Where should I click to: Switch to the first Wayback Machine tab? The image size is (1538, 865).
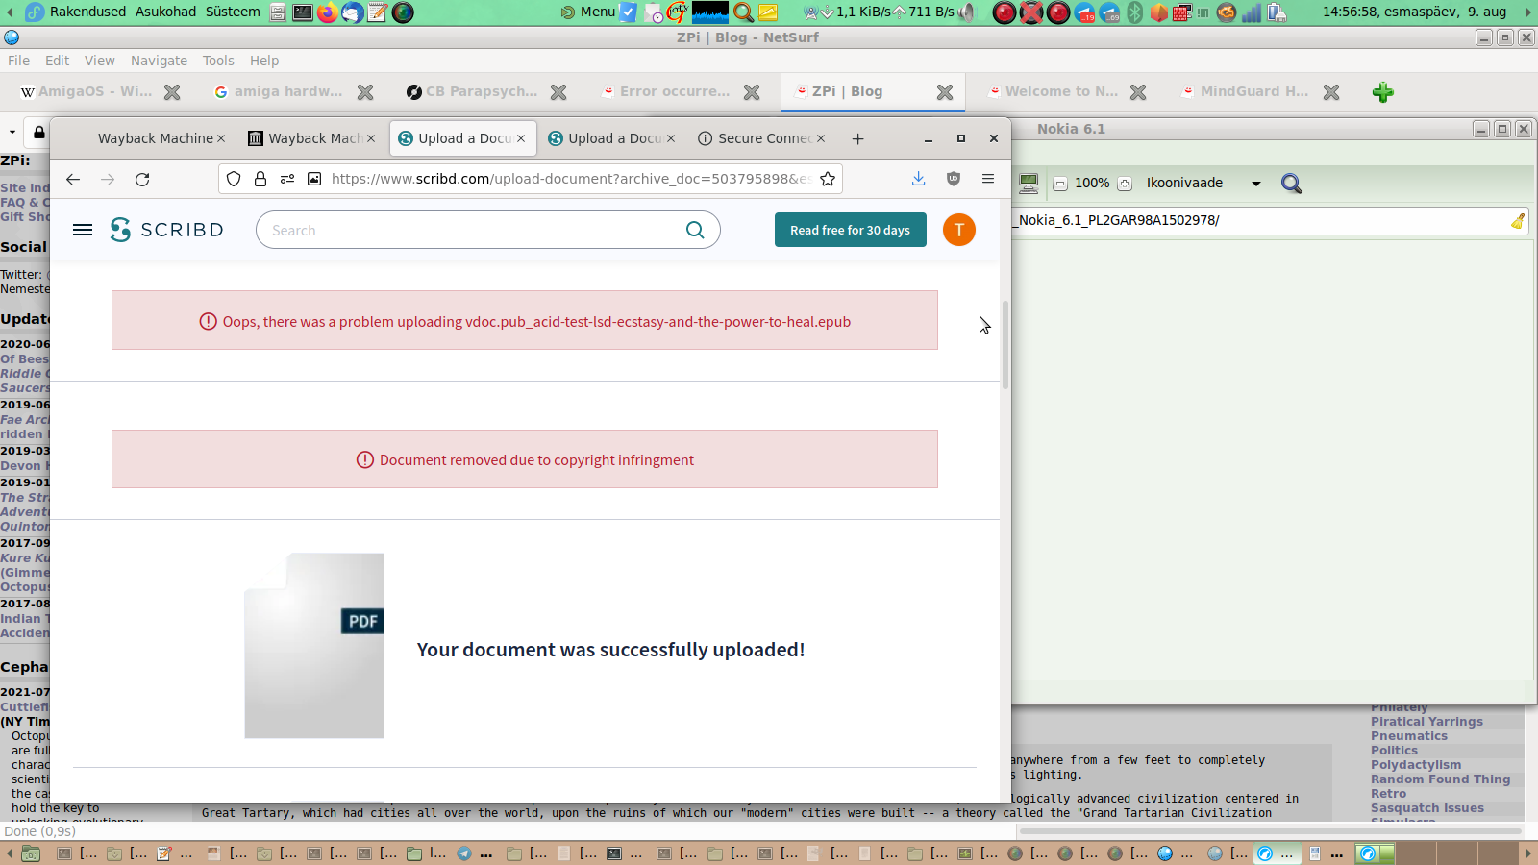coord(154,138)
